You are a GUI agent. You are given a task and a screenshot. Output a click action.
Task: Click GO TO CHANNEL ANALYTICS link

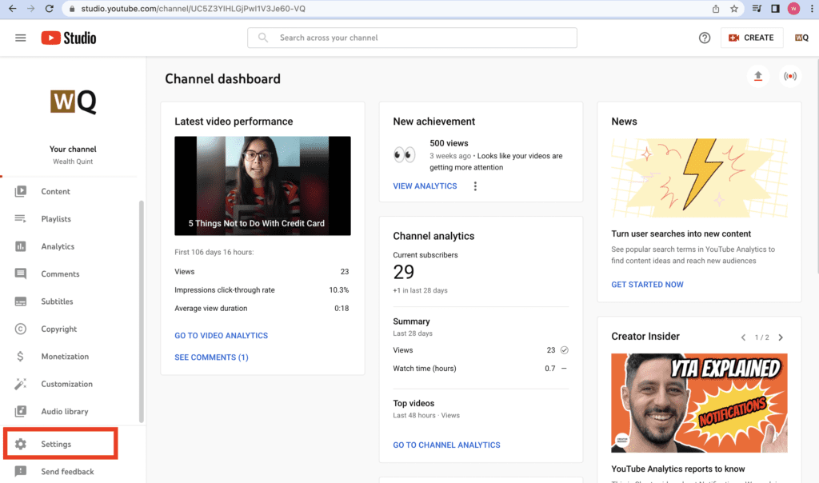click(446, 445)
